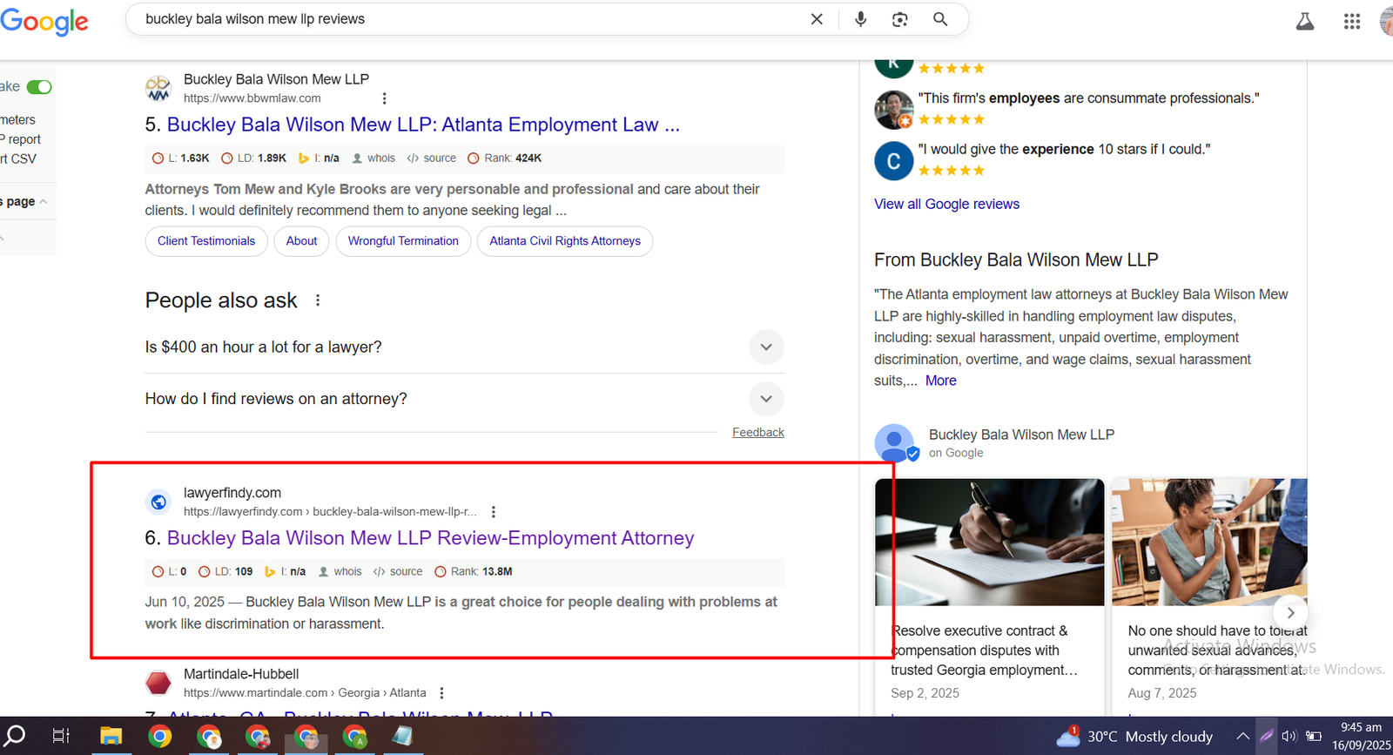This screenshot has height=755, width=1393.
Task: Open the Google apps grid
Action: (1351, 22)
